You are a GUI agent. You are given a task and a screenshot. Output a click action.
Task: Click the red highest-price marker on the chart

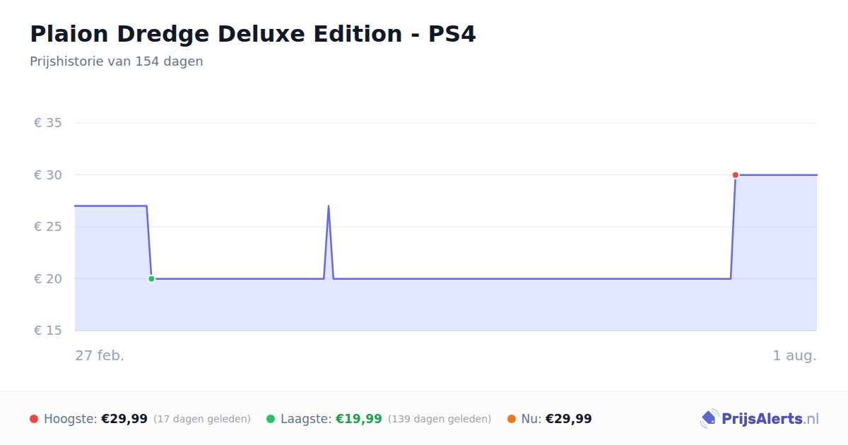(736, 175)
